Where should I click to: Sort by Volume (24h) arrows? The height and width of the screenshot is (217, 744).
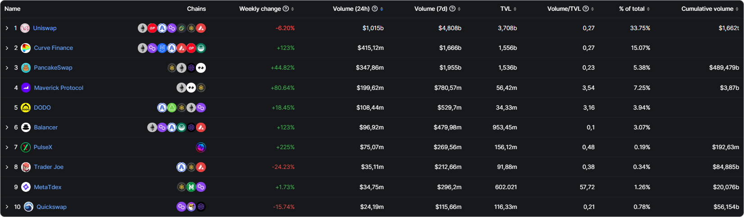tap(382, 9)
